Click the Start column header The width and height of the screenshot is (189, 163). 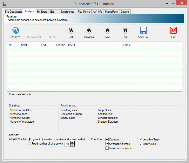(24, 45)
